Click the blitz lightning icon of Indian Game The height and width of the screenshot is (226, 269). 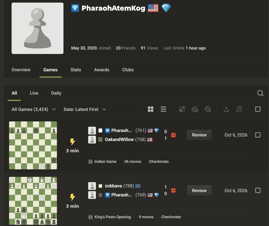[x=73, y=142]
